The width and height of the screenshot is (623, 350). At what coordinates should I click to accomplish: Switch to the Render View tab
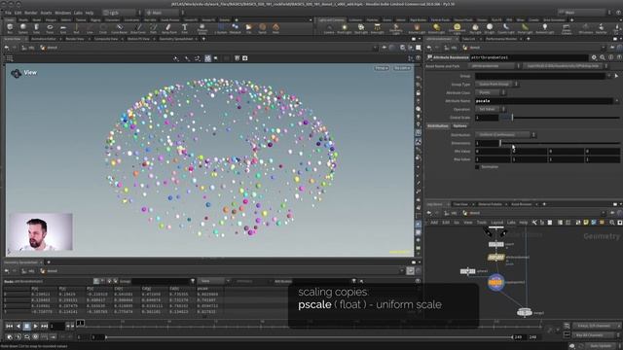coord(75,39)
